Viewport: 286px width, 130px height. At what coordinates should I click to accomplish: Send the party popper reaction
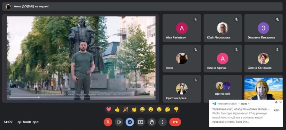(126, 109)
